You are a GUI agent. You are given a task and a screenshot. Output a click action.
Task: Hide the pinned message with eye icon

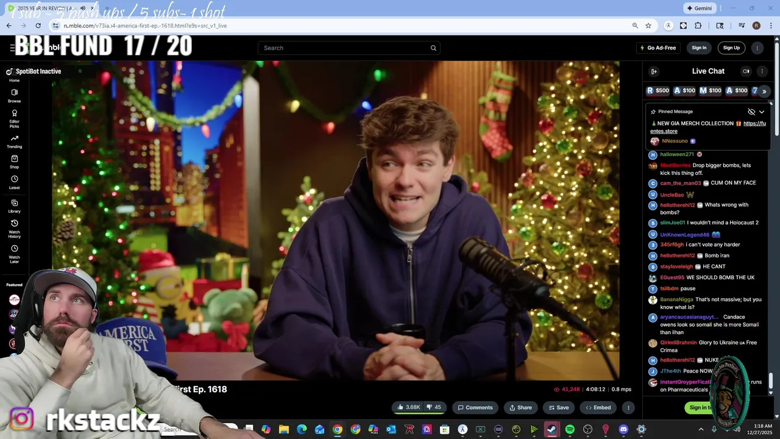click(751, 112)
